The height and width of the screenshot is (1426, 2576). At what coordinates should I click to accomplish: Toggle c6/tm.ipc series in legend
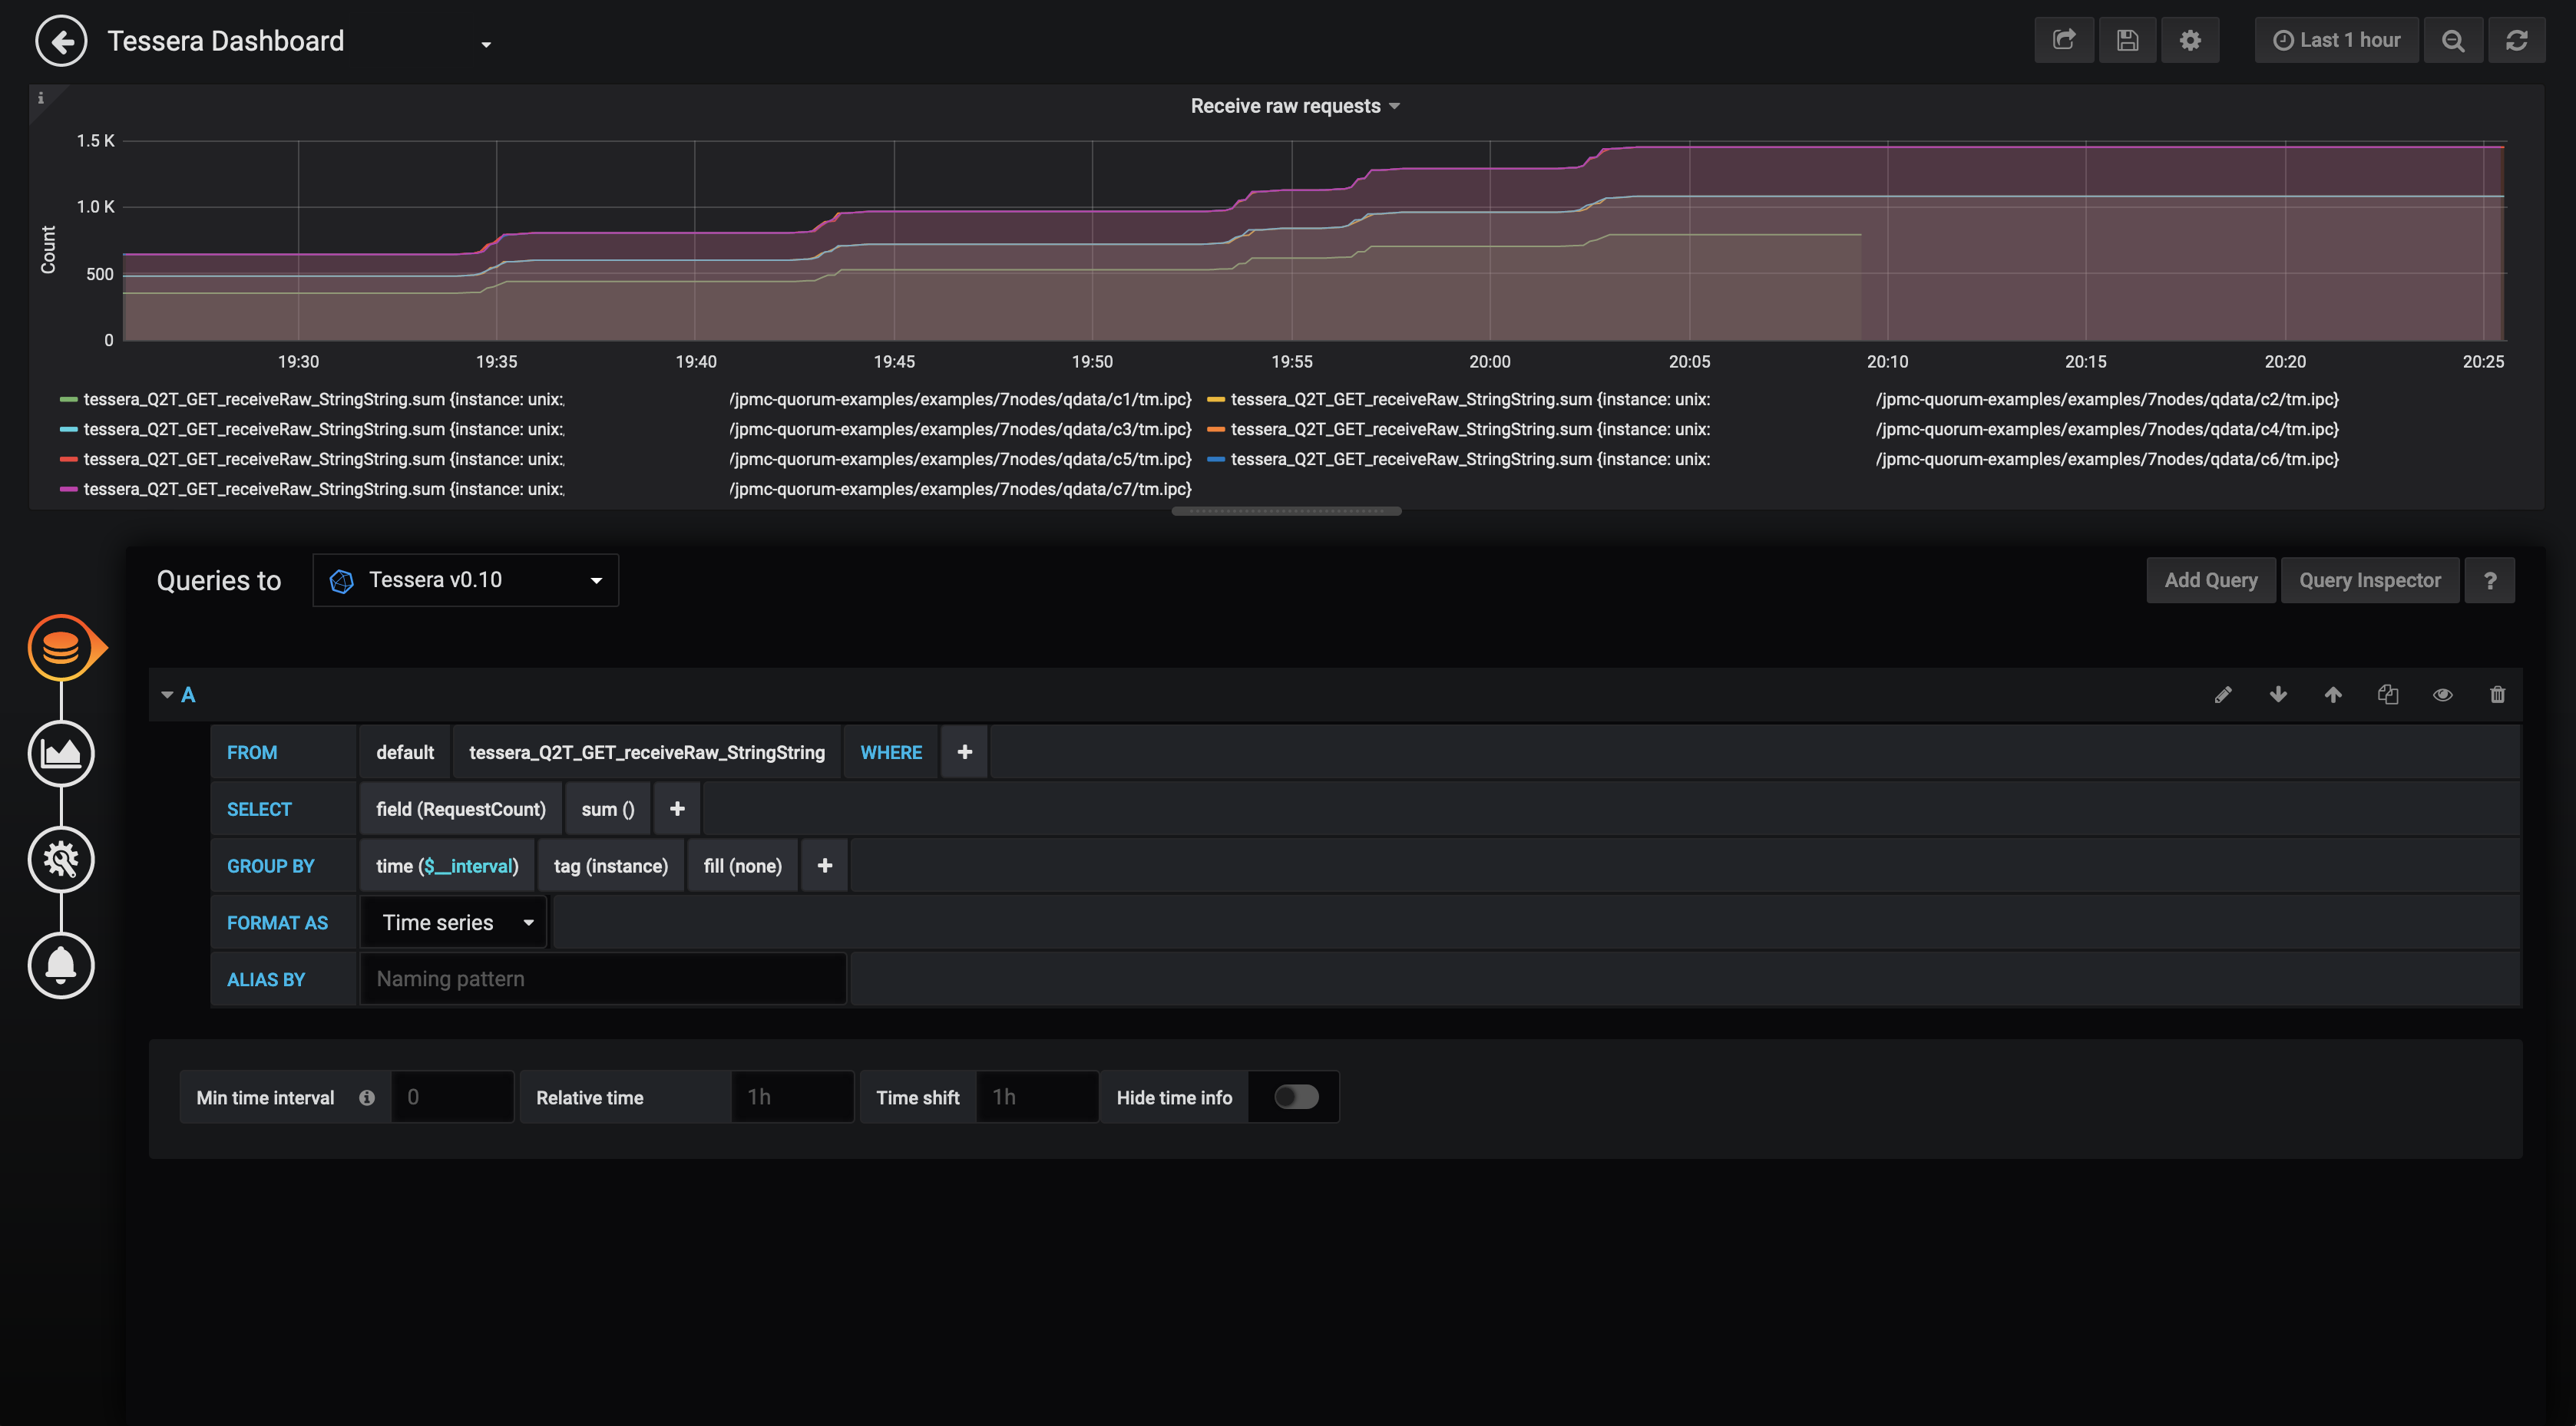pyautogui.click(x=1773, y=460)
